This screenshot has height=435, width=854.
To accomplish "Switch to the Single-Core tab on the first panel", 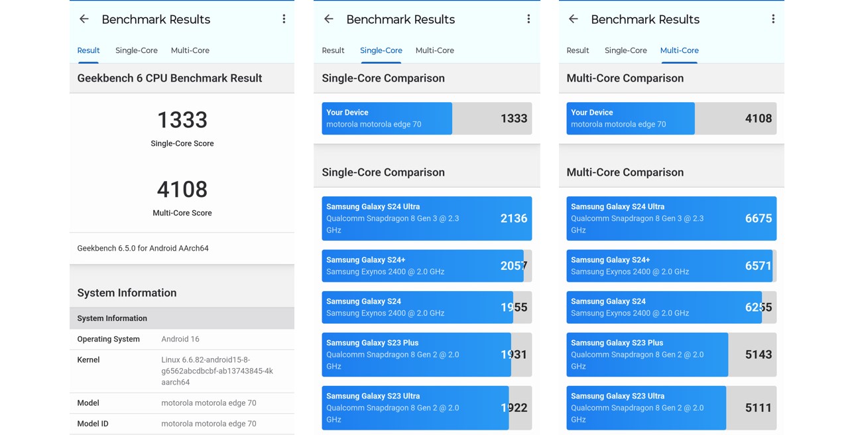I will point(137,50).
